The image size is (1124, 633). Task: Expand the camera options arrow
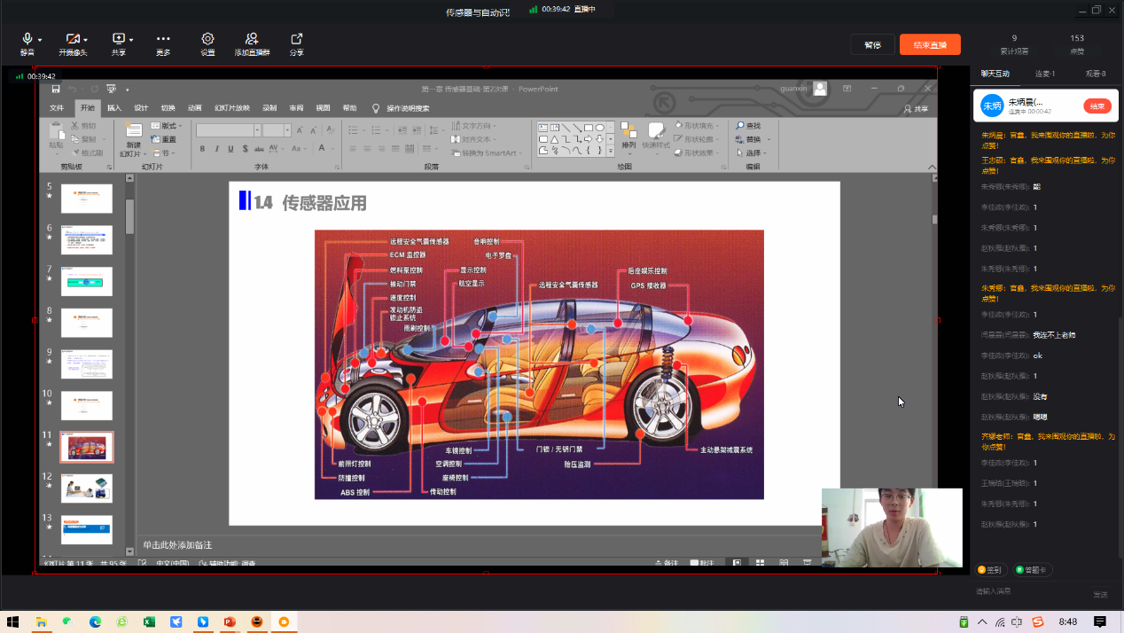click(x=86, y=40)
